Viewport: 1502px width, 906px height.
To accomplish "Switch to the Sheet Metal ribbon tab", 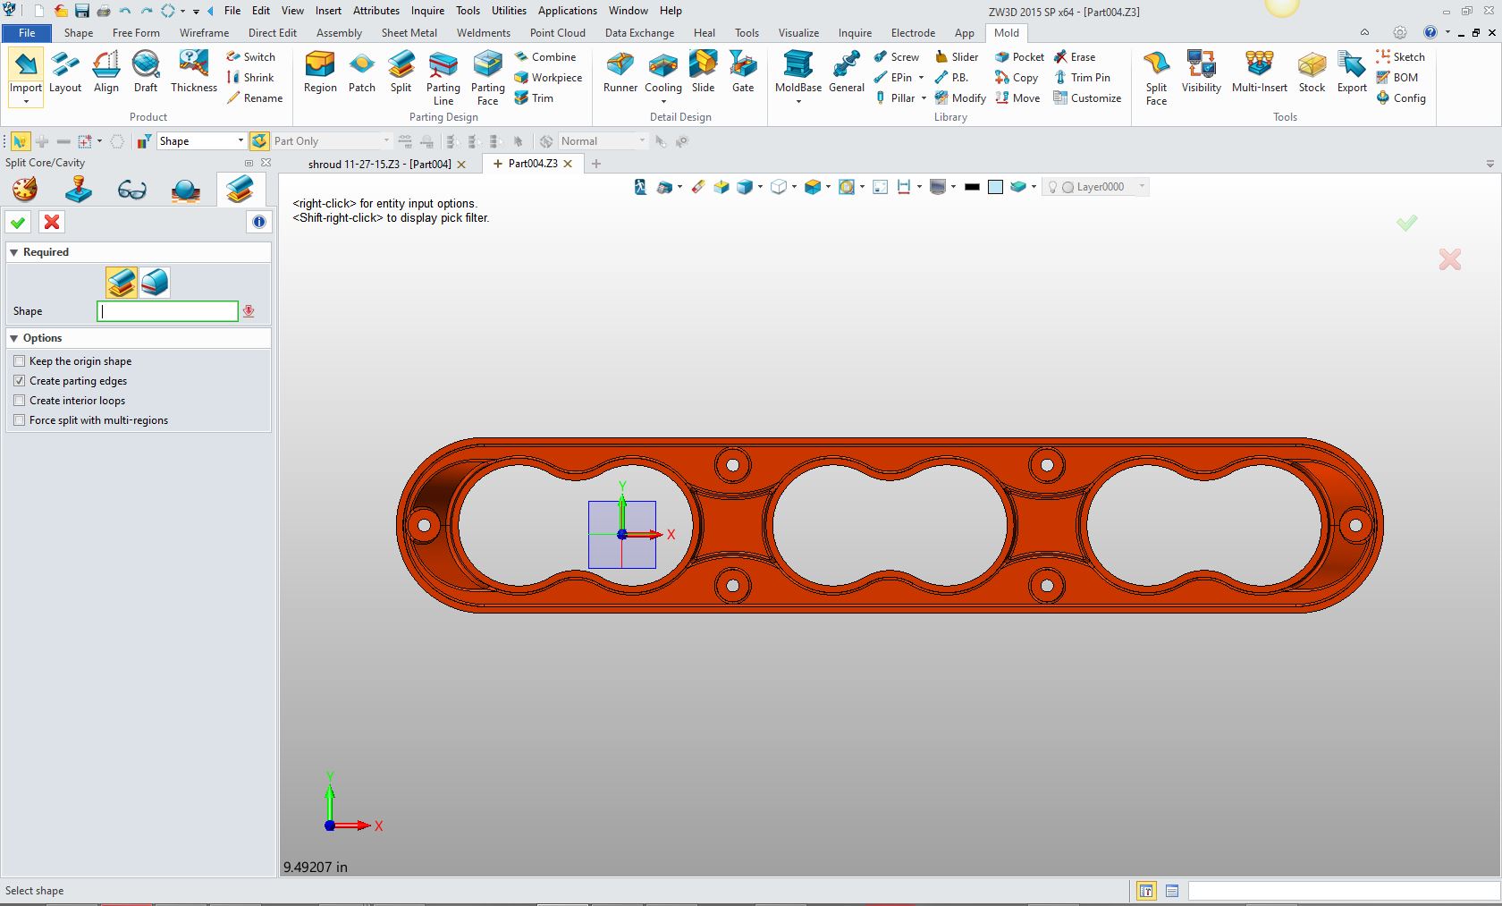I will tap(409, 33).
